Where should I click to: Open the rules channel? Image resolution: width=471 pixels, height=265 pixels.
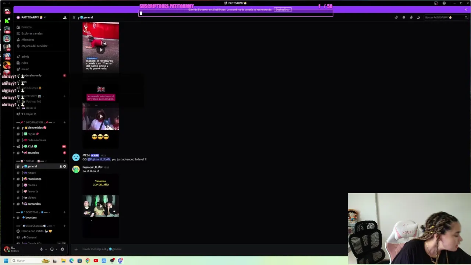pos(41,63)
